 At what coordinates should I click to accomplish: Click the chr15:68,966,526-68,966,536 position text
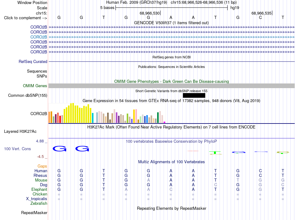[204, 2]
